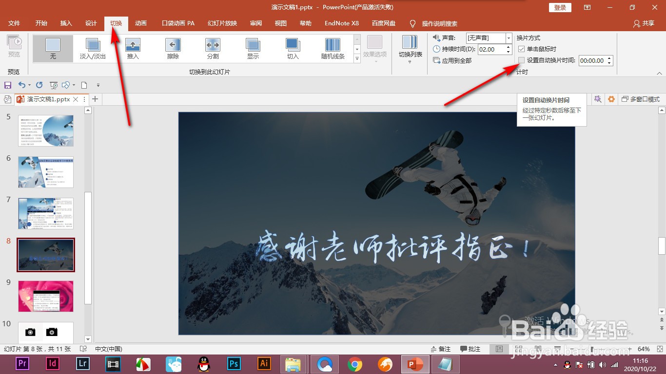Screen dimensions: 666x374
Task: Apply the 切入 cut-in transition
Action: tap(293, 49)
